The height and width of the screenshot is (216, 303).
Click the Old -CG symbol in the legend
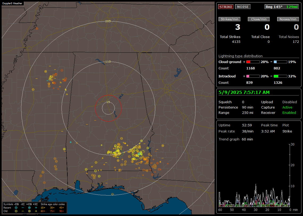(x=16, y=211)
